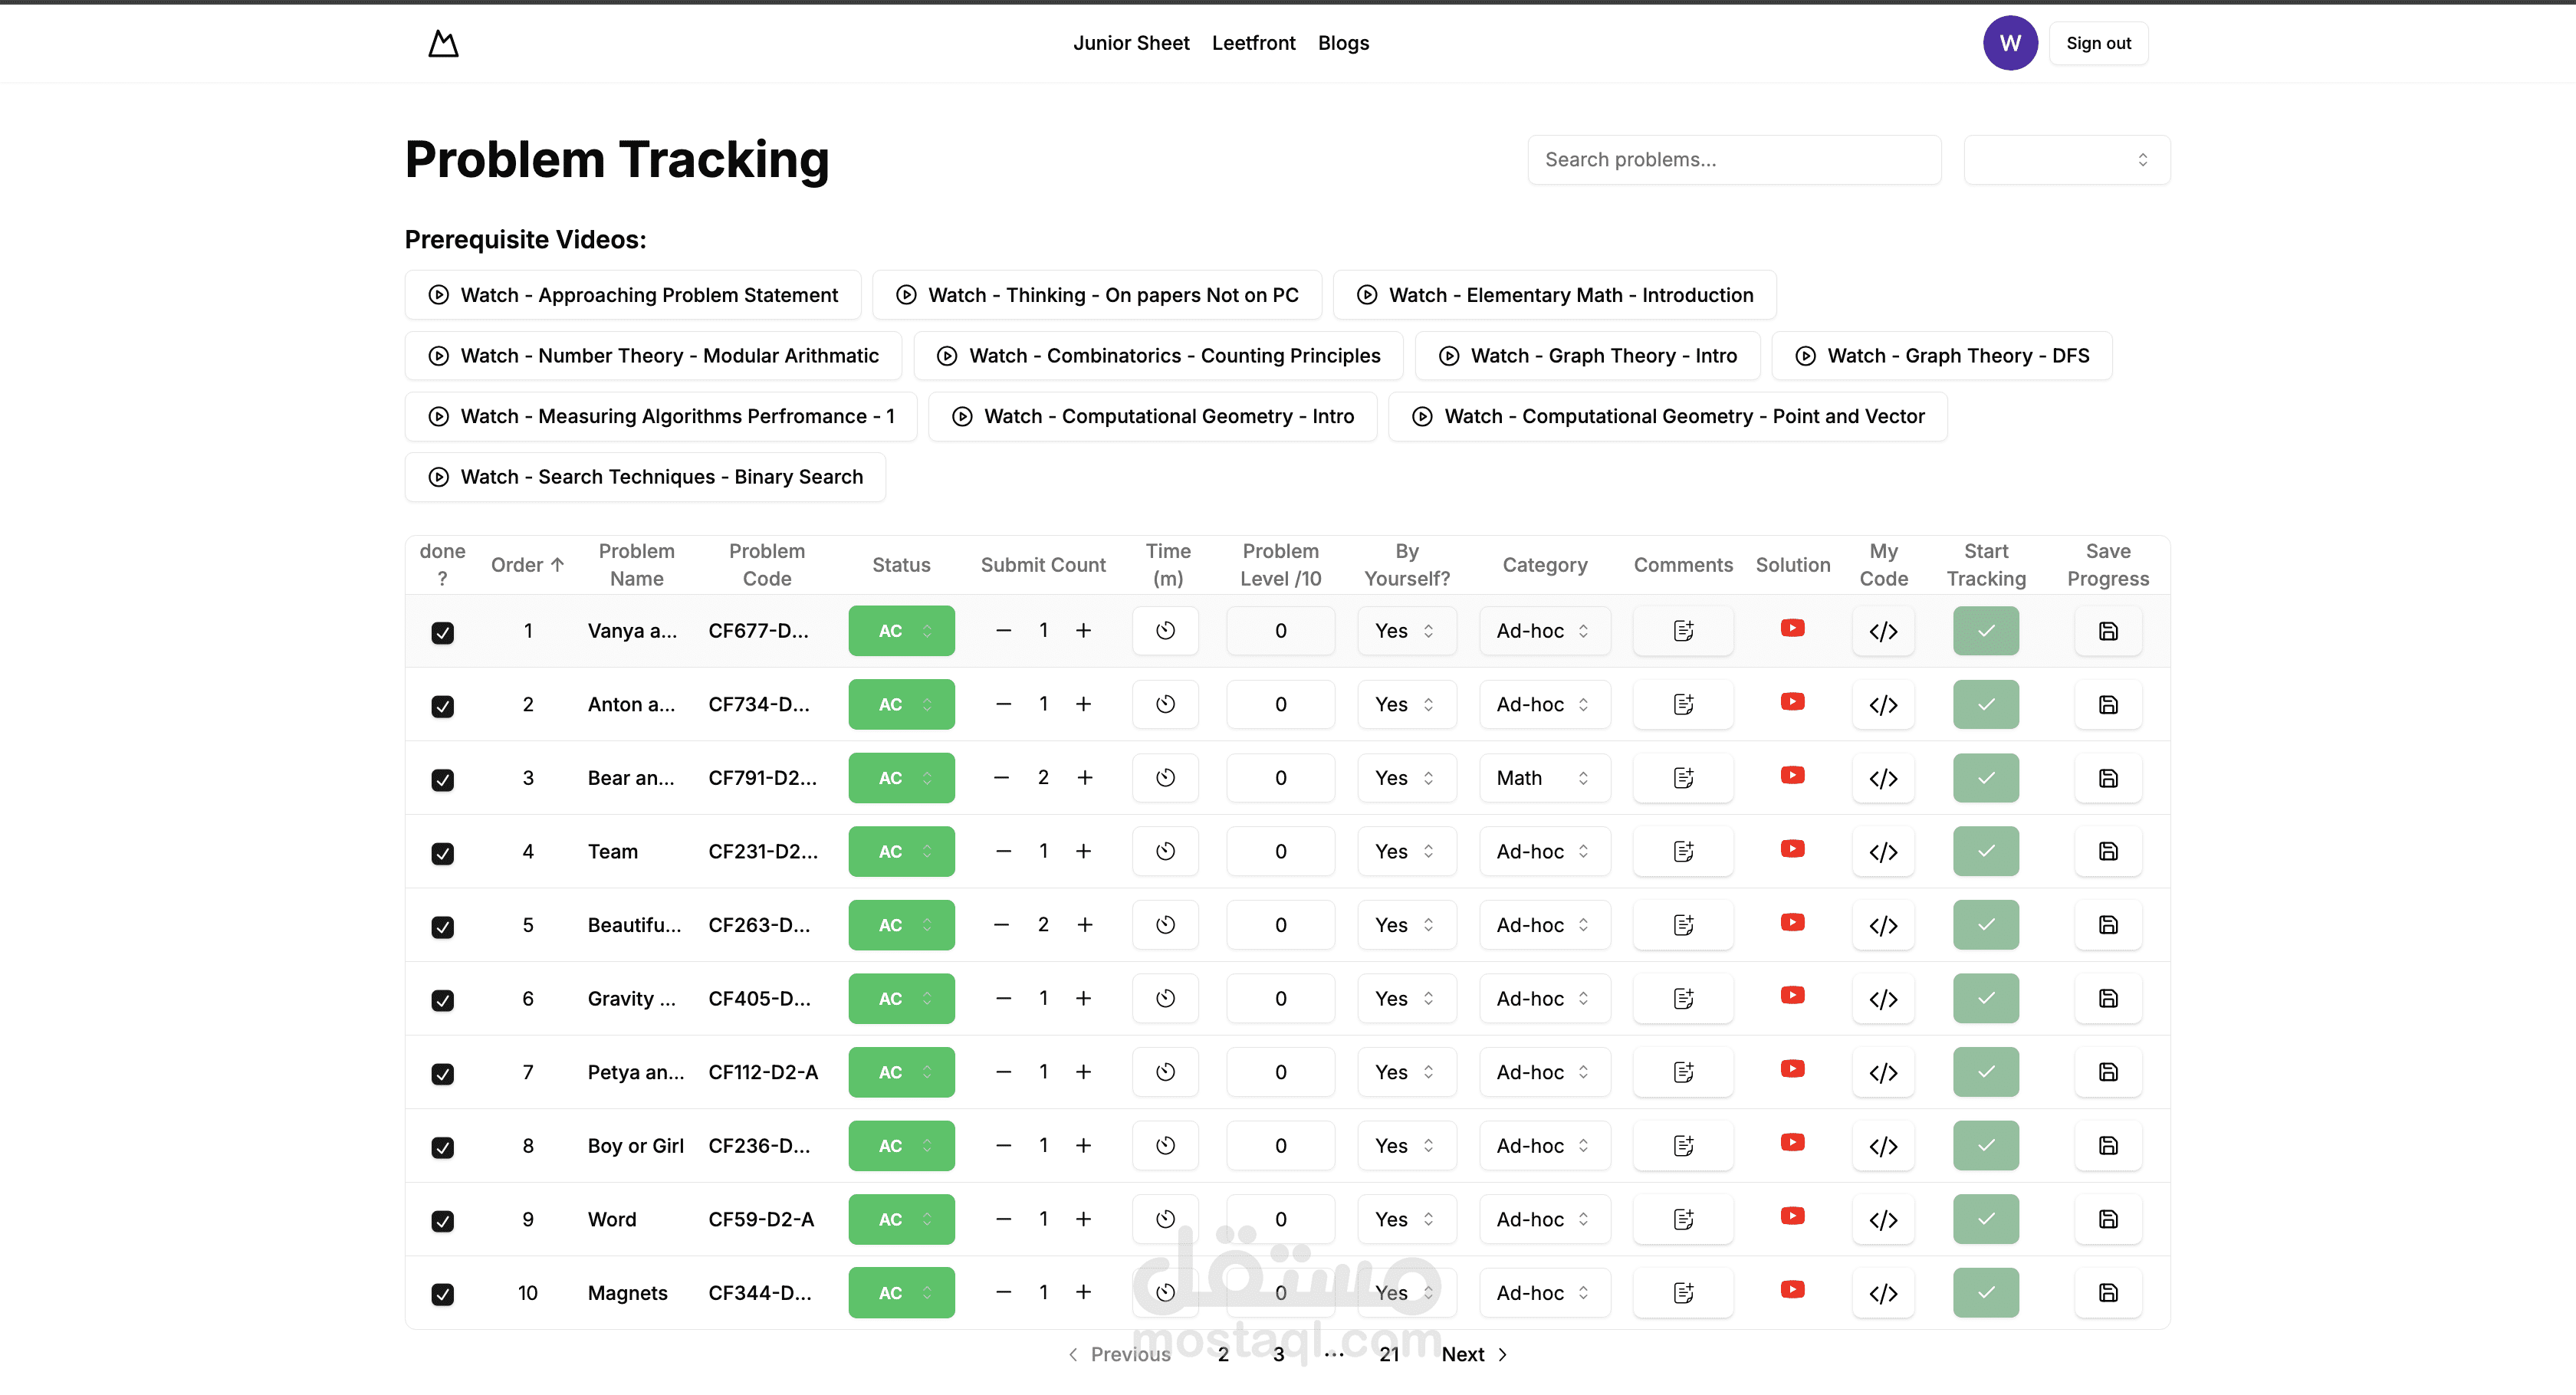Open Ad-hoc category dropdown for Word row
Screen dimensions: 2576x1395
click(1544, 1219)
